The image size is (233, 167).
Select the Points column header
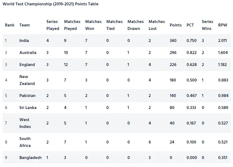click(176, 25)
